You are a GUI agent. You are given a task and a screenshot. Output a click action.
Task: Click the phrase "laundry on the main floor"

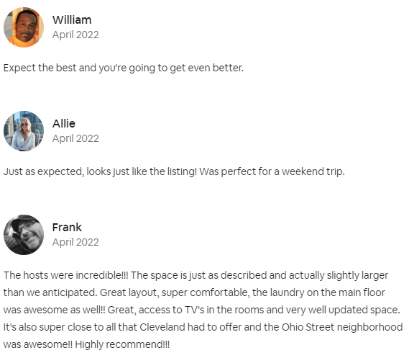click(x=328, y=292)
